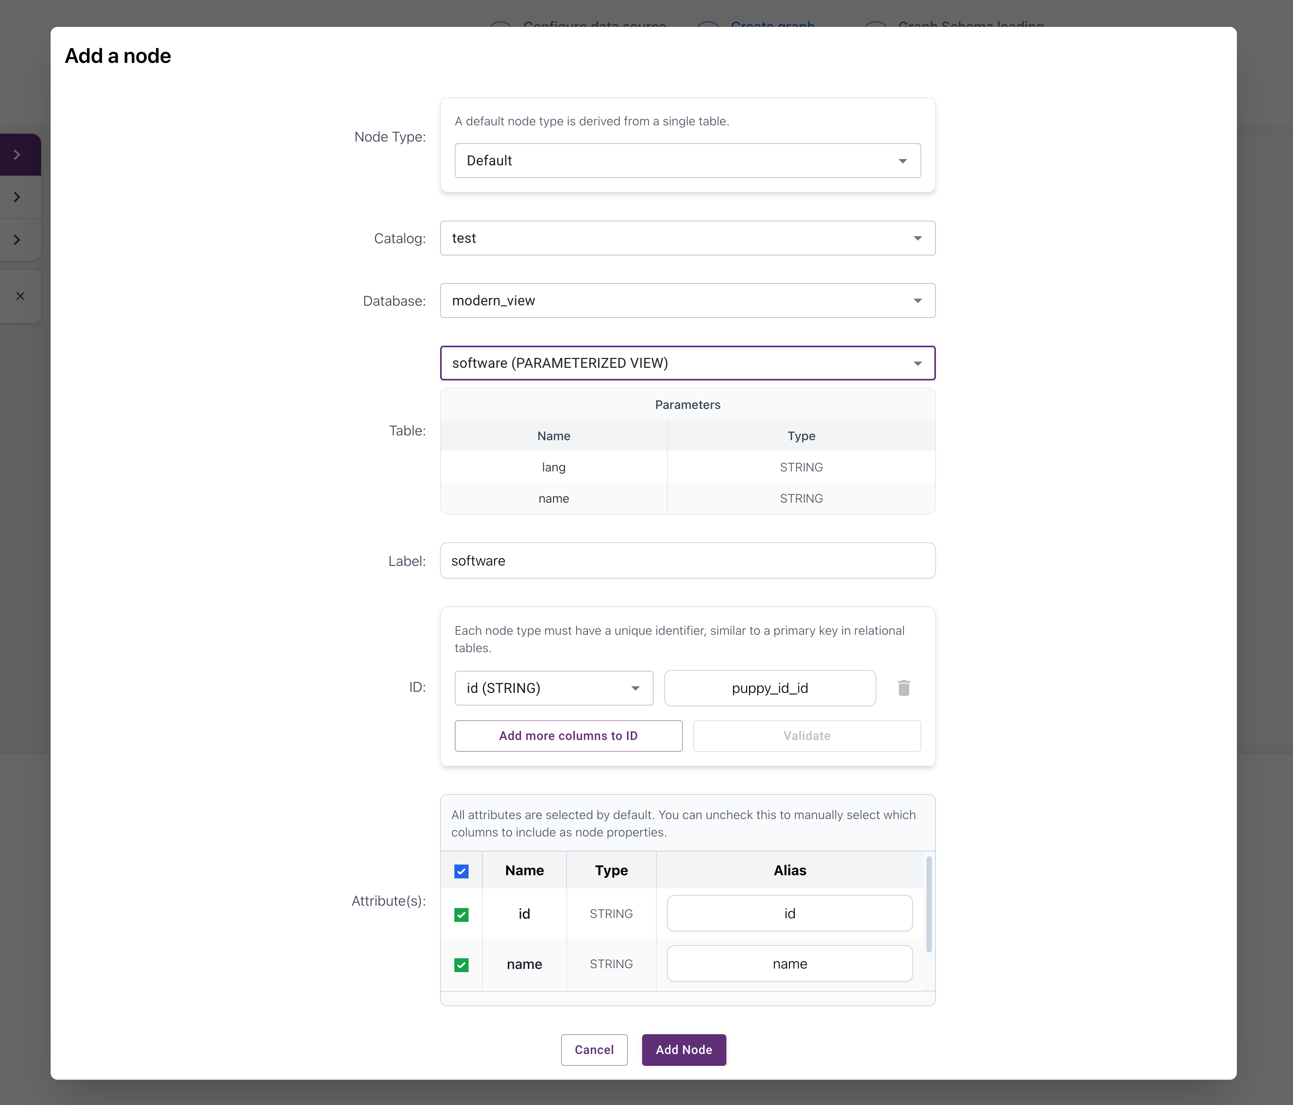The image size is (1293, 1105).
Task: Uncheck the name attribute checkbox
Action: point(461,965)
